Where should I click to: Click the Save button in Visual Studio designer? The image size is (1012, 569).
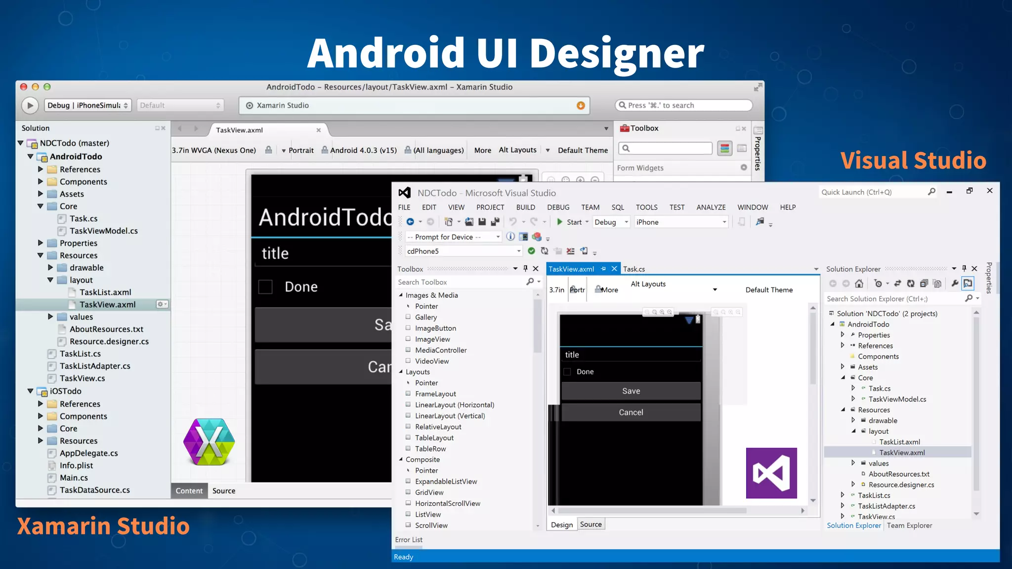pos(631,391)
